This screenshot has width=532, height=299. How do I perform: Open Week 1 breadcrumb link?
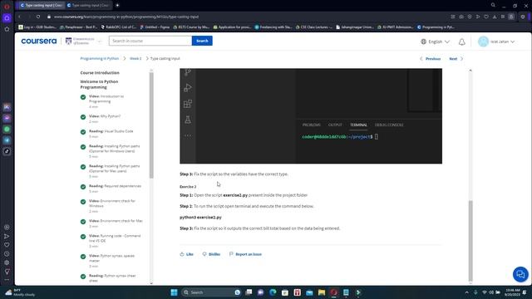click(x=135, y=58)
